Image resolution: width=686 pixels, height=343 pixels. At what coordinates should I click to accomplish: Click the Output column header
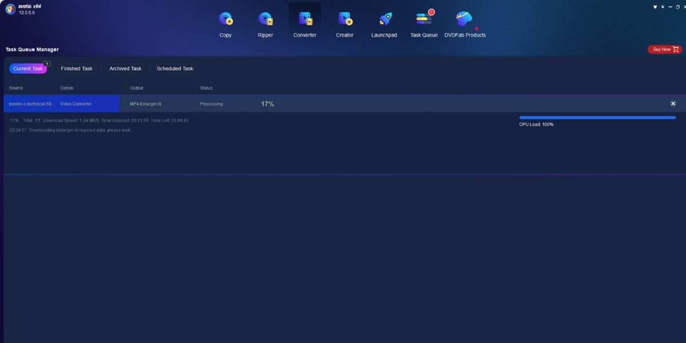(137, 88)
